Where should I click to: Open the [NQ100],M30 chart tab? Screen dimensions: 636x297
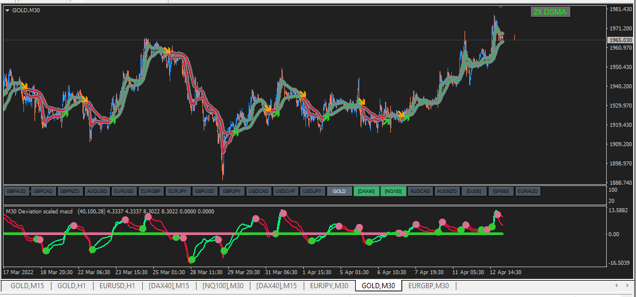223,286
